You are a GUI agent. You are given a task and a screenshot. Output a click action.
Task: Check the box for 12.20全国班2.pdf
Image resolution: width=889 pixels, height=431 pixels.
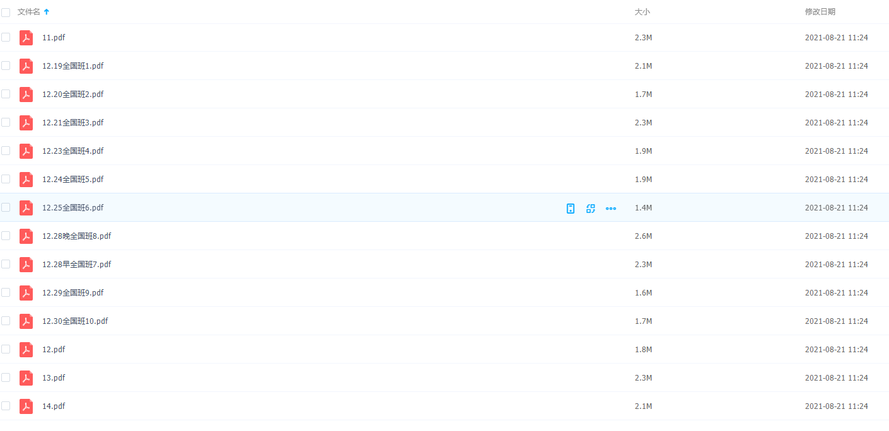[6, 94]
